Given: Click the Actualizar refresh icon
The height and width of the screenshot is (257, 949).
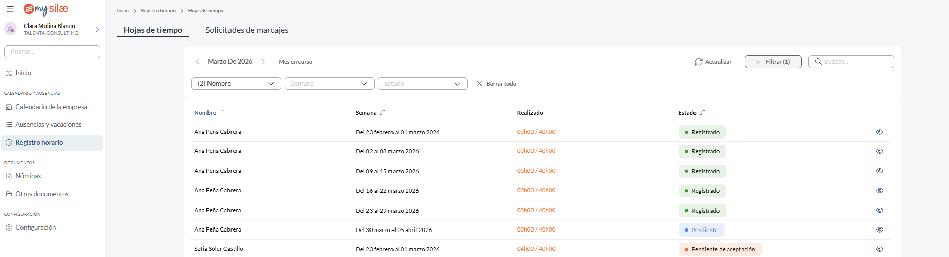Looking at the screenshot, I should [x=698, y=62].
